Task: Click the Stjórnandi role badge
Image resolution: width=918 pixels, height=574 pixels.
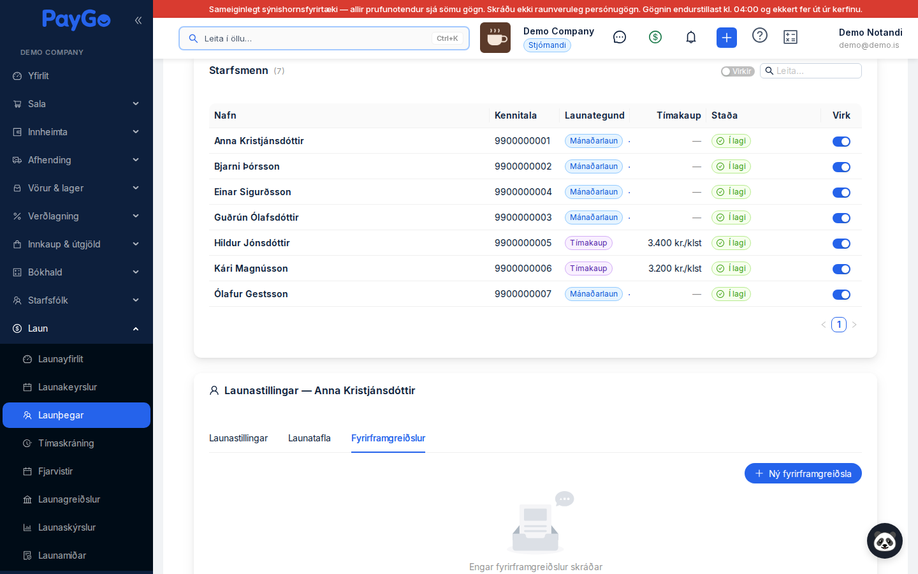Action: [x=547, y=45]
